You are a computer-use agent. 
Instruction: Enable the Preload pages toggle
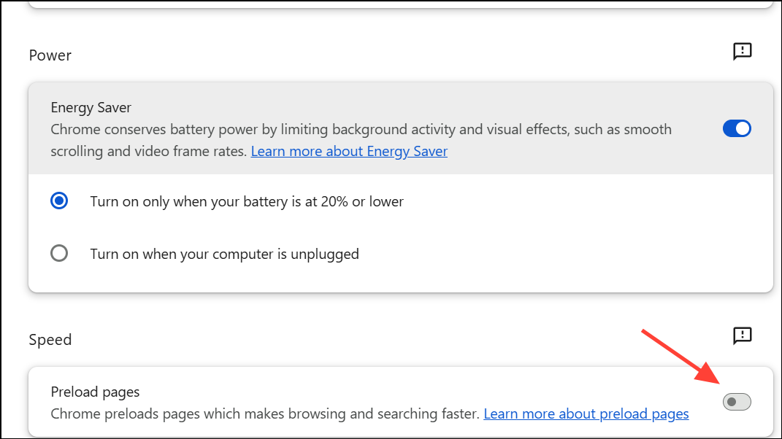[x=737, y=401]
